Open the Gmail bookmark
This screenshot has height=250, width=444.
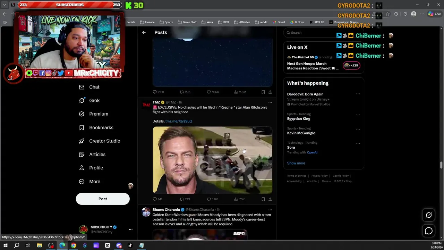278,22
